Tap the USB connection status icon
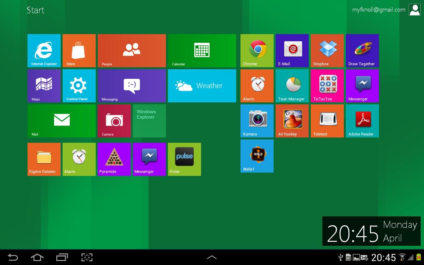Viewport: 424px width, 265px height. point(340,257)
